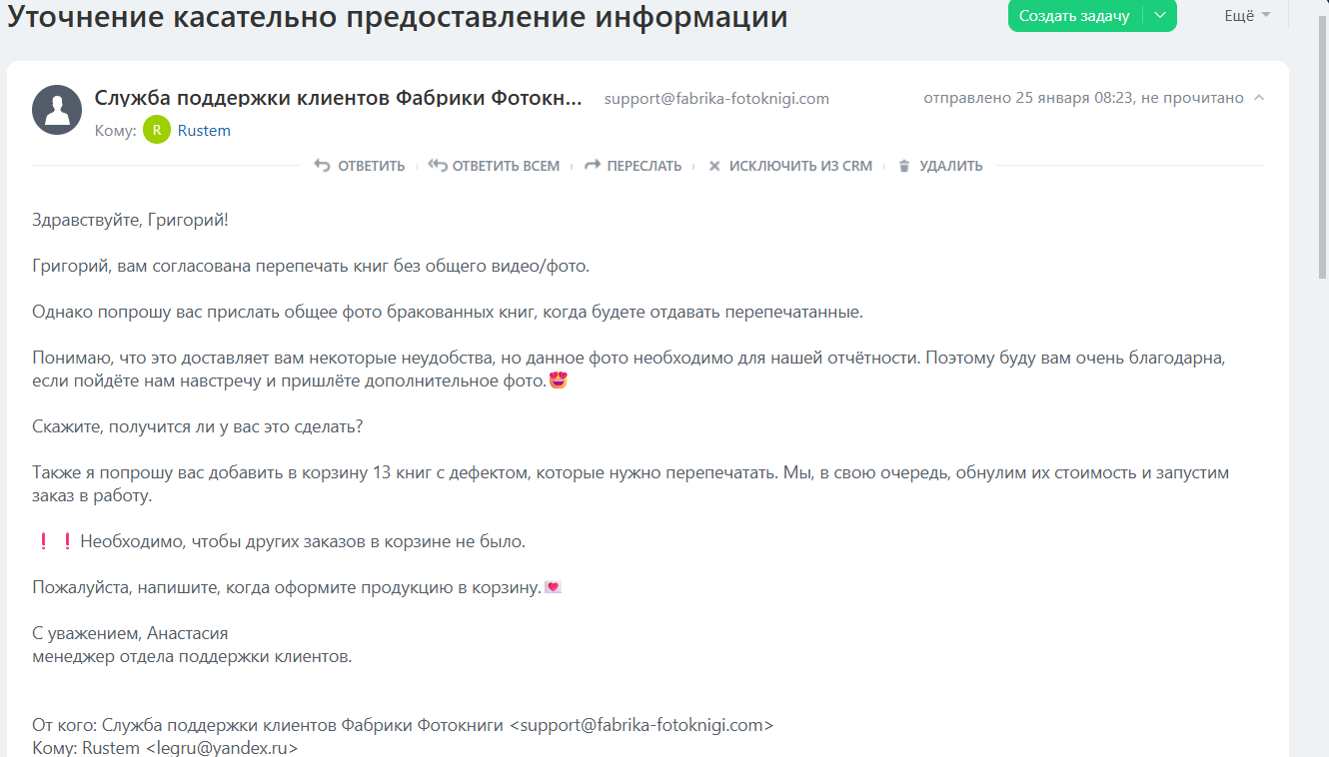Click the sender name 'Служба поддержки клиентов Фабрики Фотокн...'
1329x757 pixels.
coord(338,98)
